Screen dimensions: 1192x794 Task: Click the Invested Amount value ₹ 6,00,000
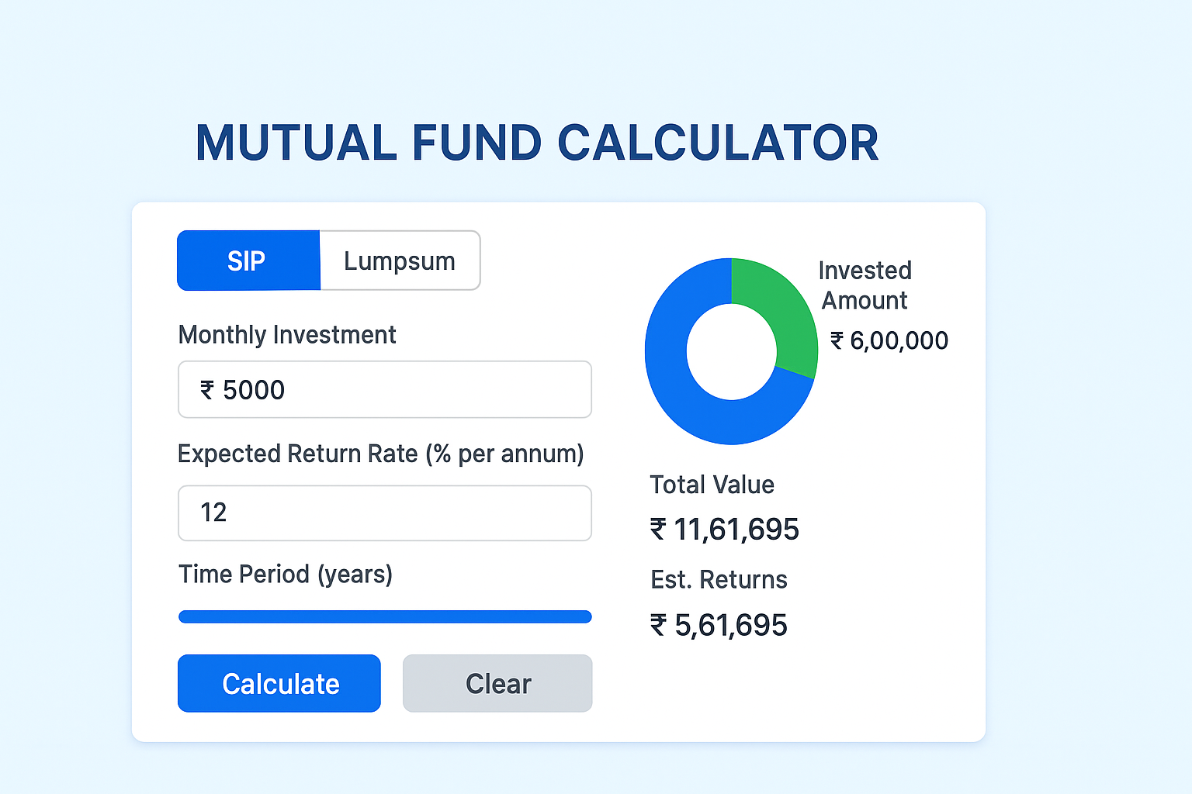pyautogui.click(x=889, y=340)
